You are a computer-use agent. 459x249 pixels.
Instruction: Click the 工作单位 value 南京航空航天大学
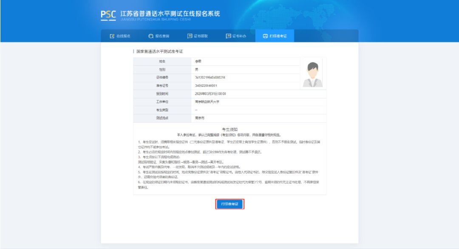point(207,102)
